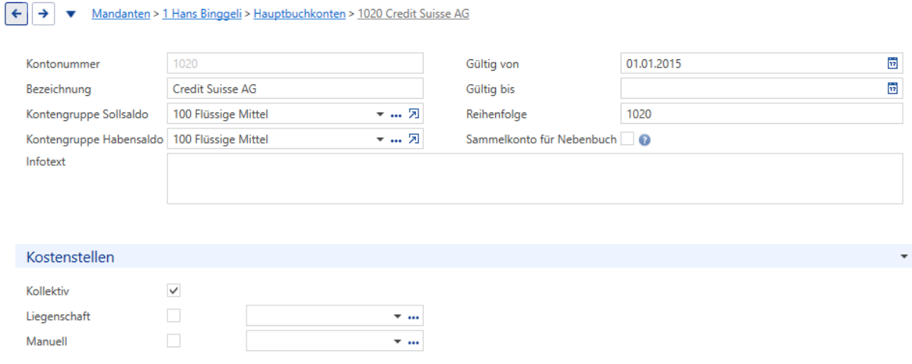The height and width of the screenshot is (364, 912).
Task: Enable the Manuell checkbox
Action: click(173, 340)
